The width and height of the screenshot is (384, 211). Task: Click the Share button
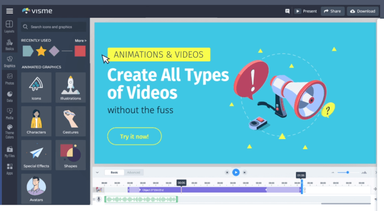(x=332, y=11)
